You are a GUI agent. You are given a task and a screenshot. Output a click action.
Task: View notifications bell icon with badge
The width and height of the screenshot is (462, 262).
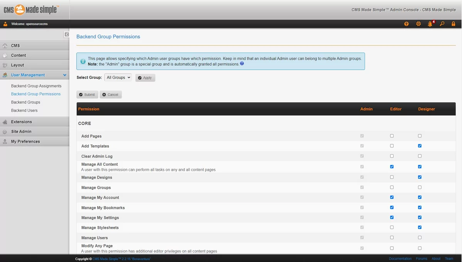(x=430, y=24)
